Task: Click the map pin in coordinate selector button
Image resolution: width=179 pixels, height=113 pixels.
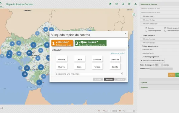Action: [142, 61]
